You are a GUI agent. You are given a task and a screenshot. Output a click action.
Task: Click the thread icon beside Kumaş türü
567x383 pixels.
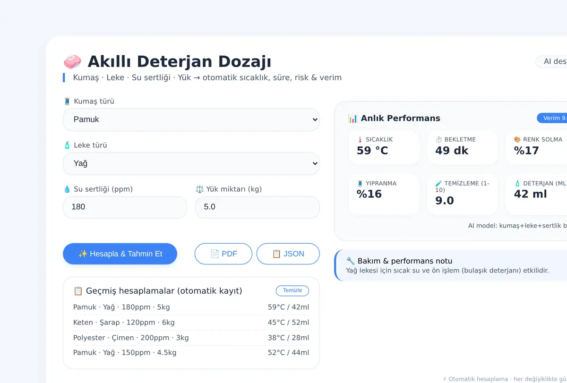[x=67, y=101]
